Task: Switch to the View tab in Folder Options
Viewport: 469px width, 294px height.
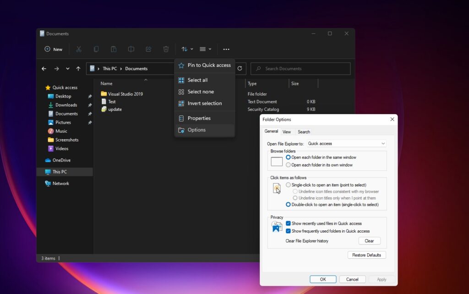Action: (287, 131)
